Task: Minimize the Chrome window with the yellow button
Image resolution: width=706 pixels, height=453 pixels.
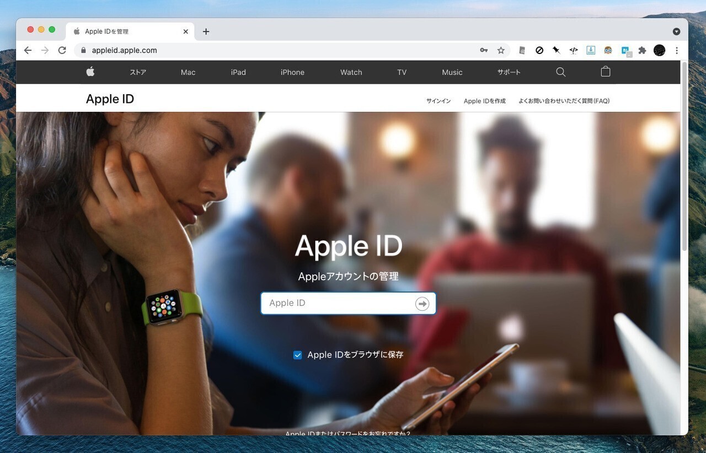Action: pos(41,30)
